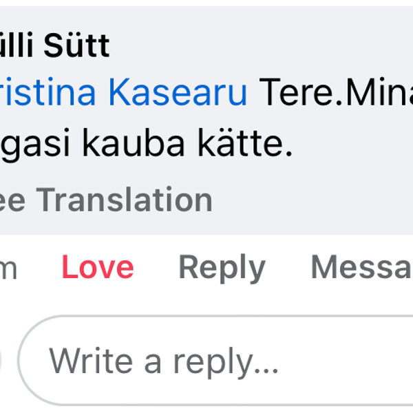
Task: Click the comment timestamp
Action: pos(8,268)
